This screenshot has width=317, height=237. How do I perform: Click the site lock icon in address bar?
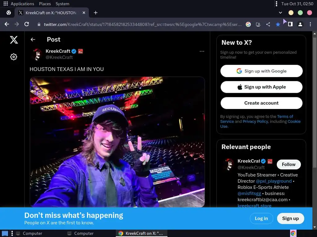coord(39,24)
